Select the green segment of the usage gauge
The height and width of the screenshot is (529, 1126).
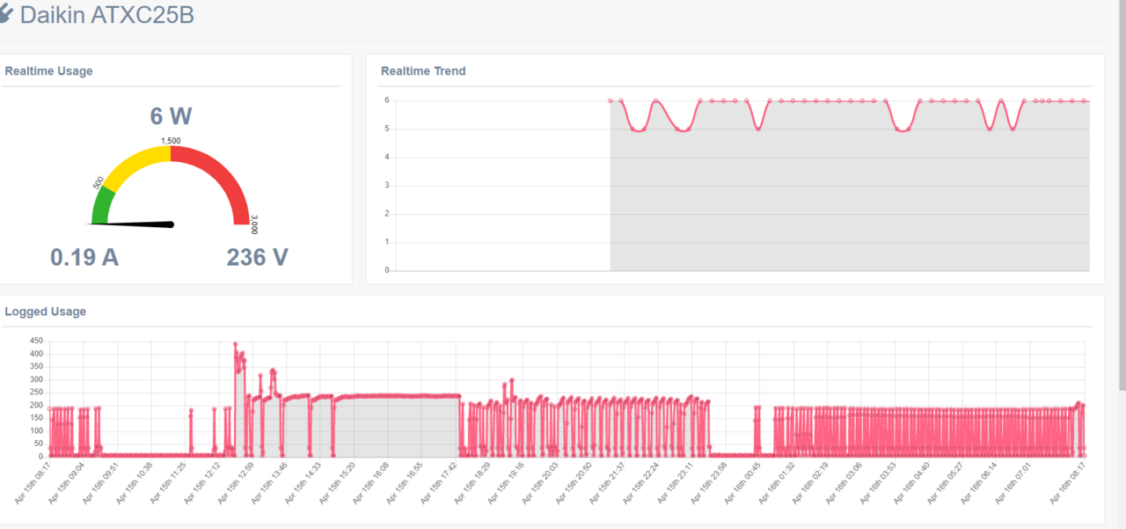click(x=102, y=204)
